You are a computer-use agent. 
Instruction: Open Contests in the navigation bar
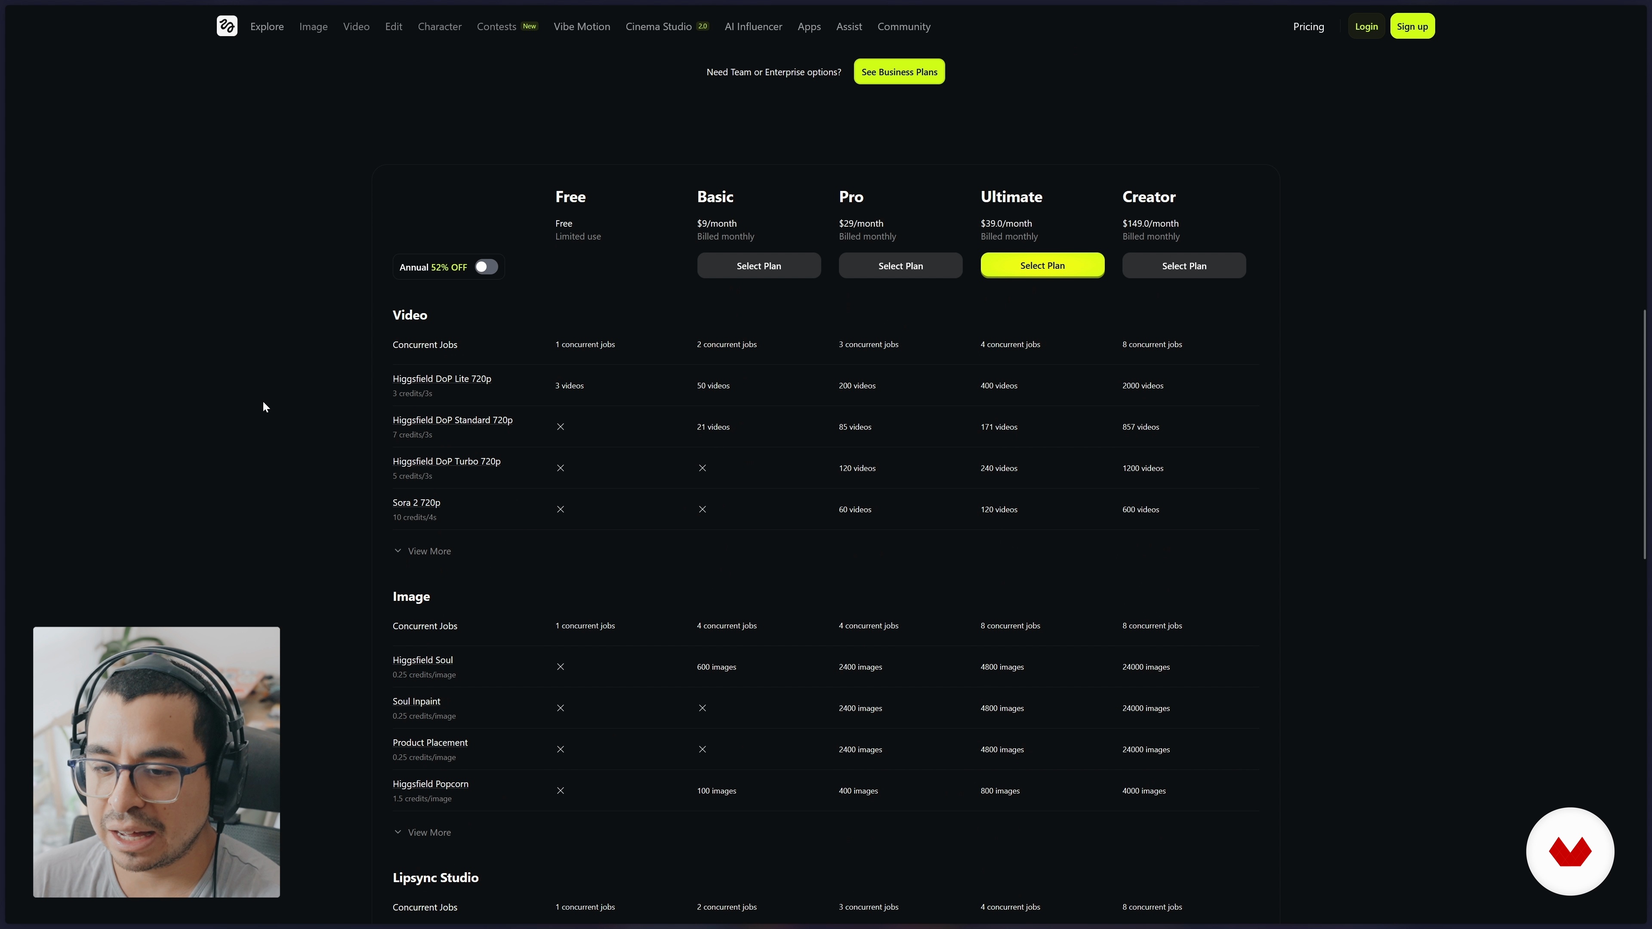[x=507, y=26]
